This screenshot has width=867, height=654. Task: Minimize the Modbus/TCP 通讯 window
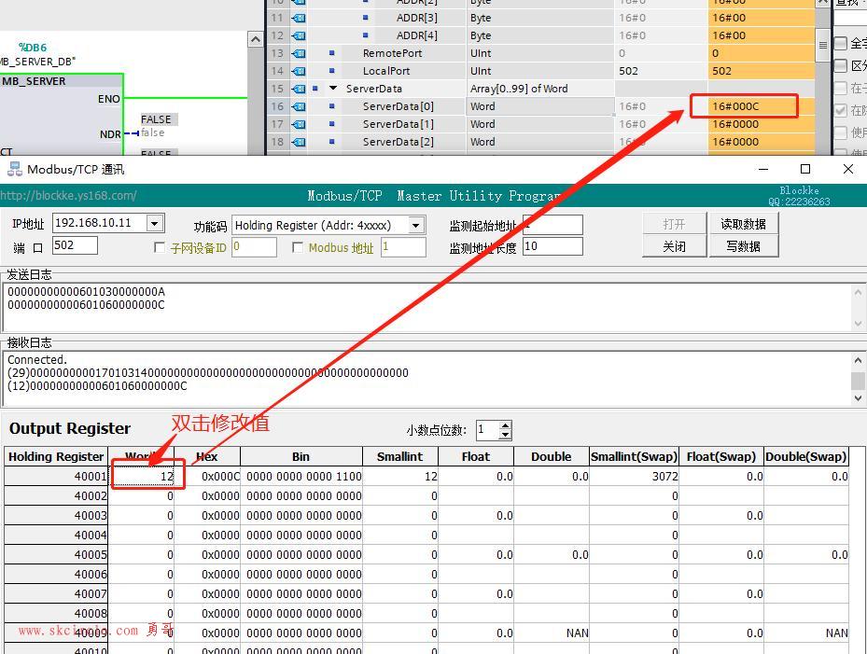763,169
